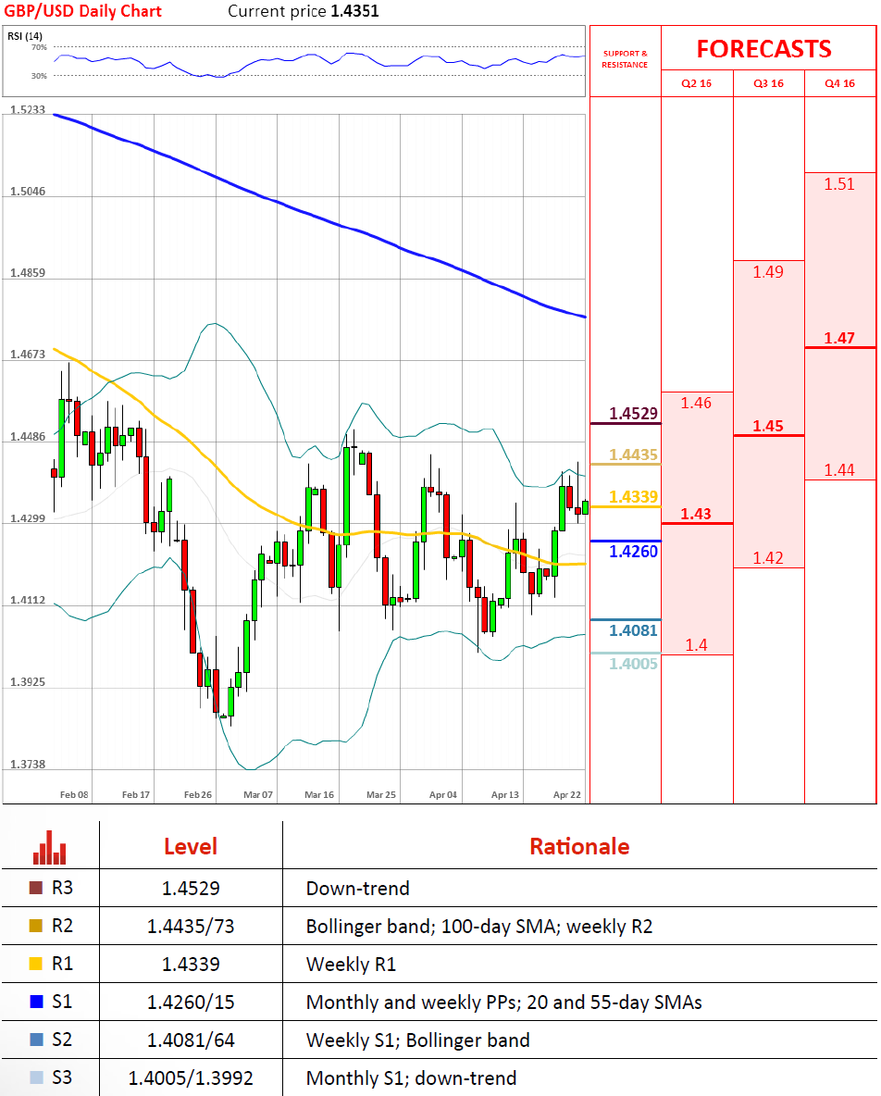Select the R2 orange color swatch
The image size is (881, 1096).
click(36, 926)
